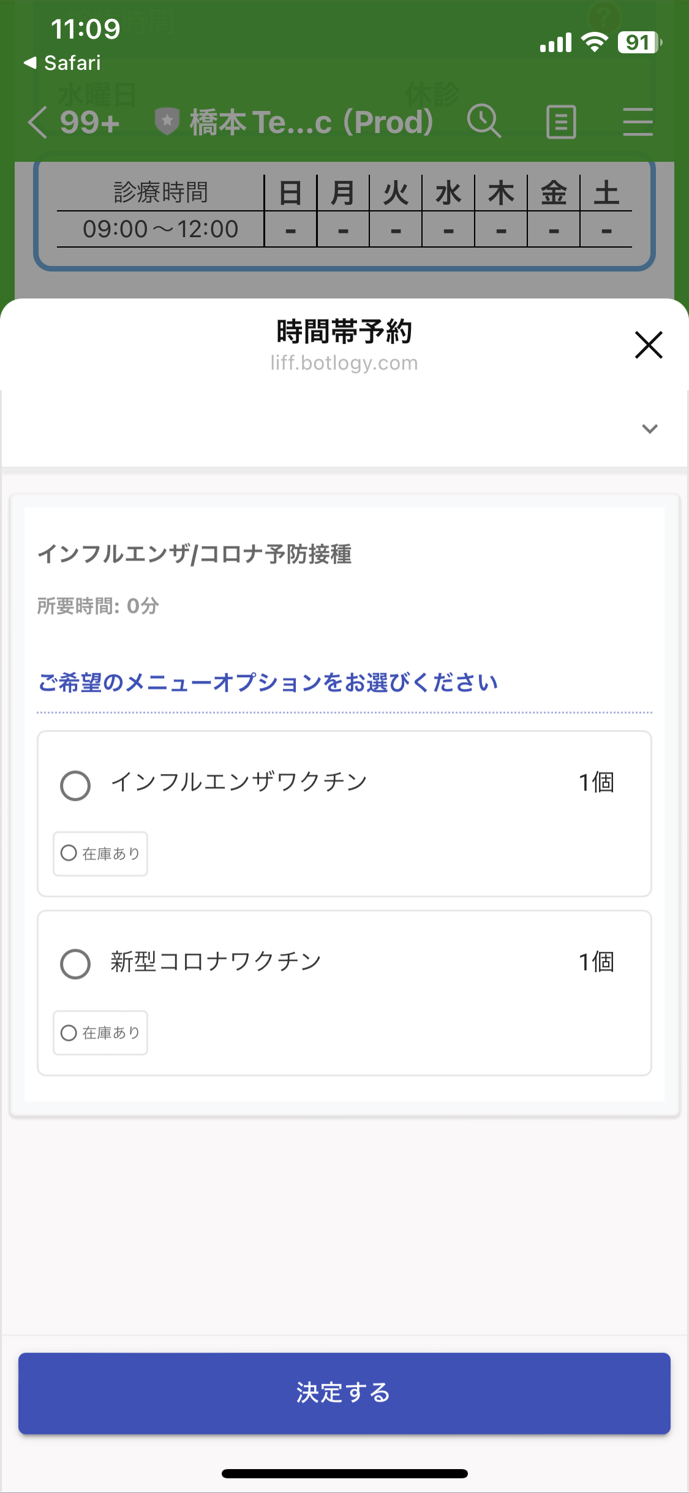This screenshot has height=1493, width=689.
Task: Tap the battery status indicator
Action: click(x=639, y=43)
